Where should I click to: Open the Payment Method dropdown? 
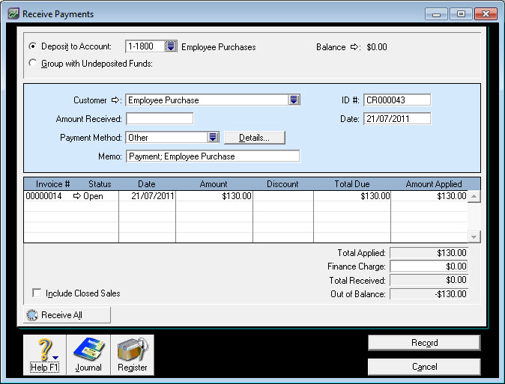click(213, 138)
